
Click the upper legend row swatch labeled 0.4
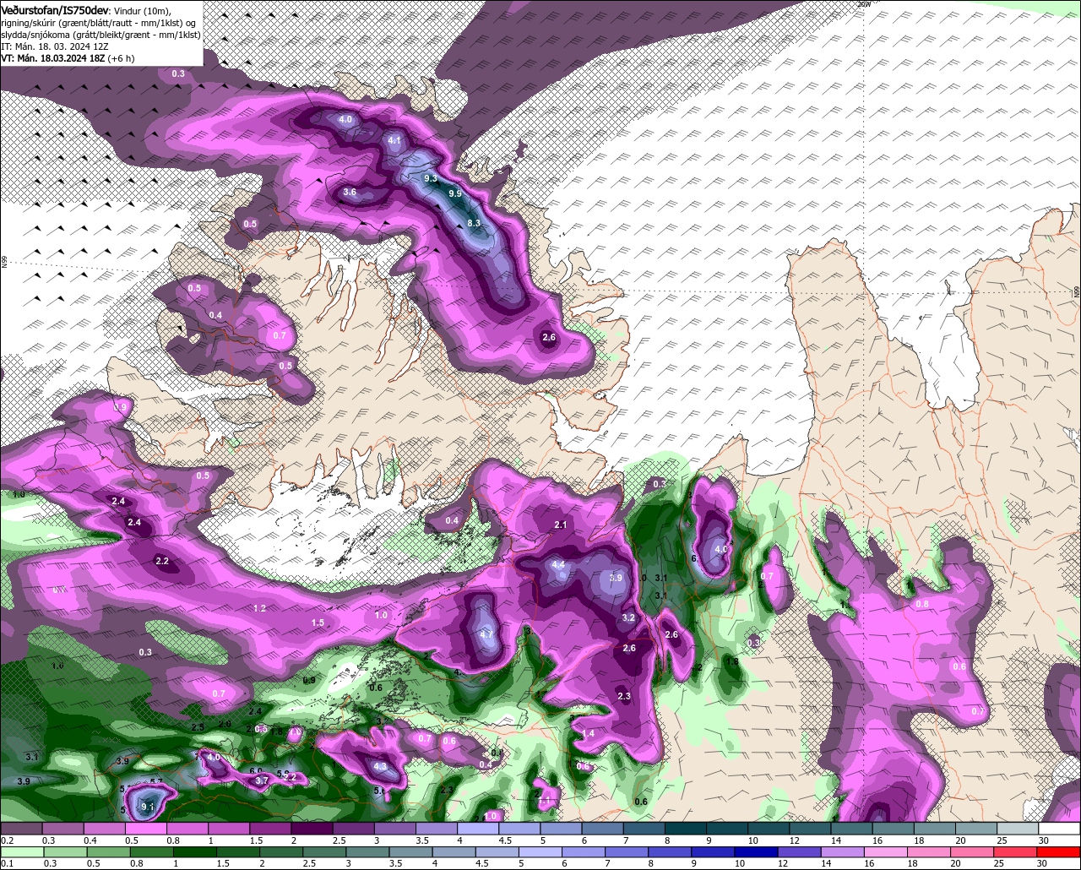[x=104, y=829]
